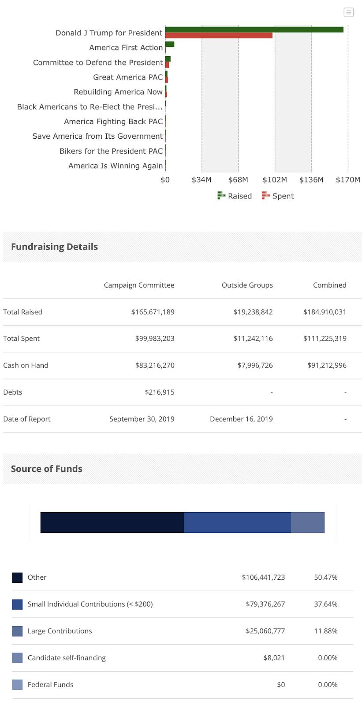Select the truncated Black Americans to Re-Elect label
This screenshot has height=707, width=362.
[x=90, y=106]
